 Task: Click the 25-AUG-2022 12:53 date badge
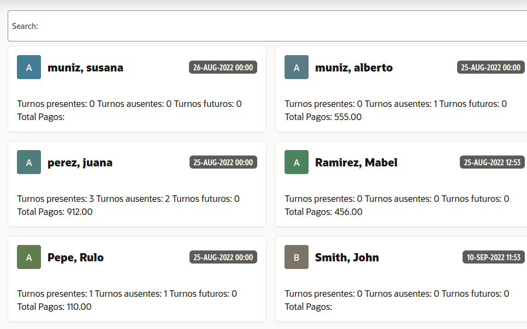[x=492, y=163]
